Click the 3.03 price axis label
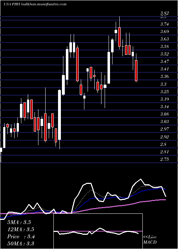Viewport: 178px width, 249px height. (164, 122)
